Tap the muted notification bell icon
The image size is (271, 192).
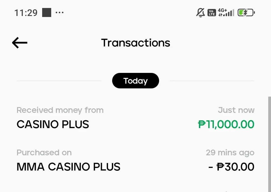200,12
